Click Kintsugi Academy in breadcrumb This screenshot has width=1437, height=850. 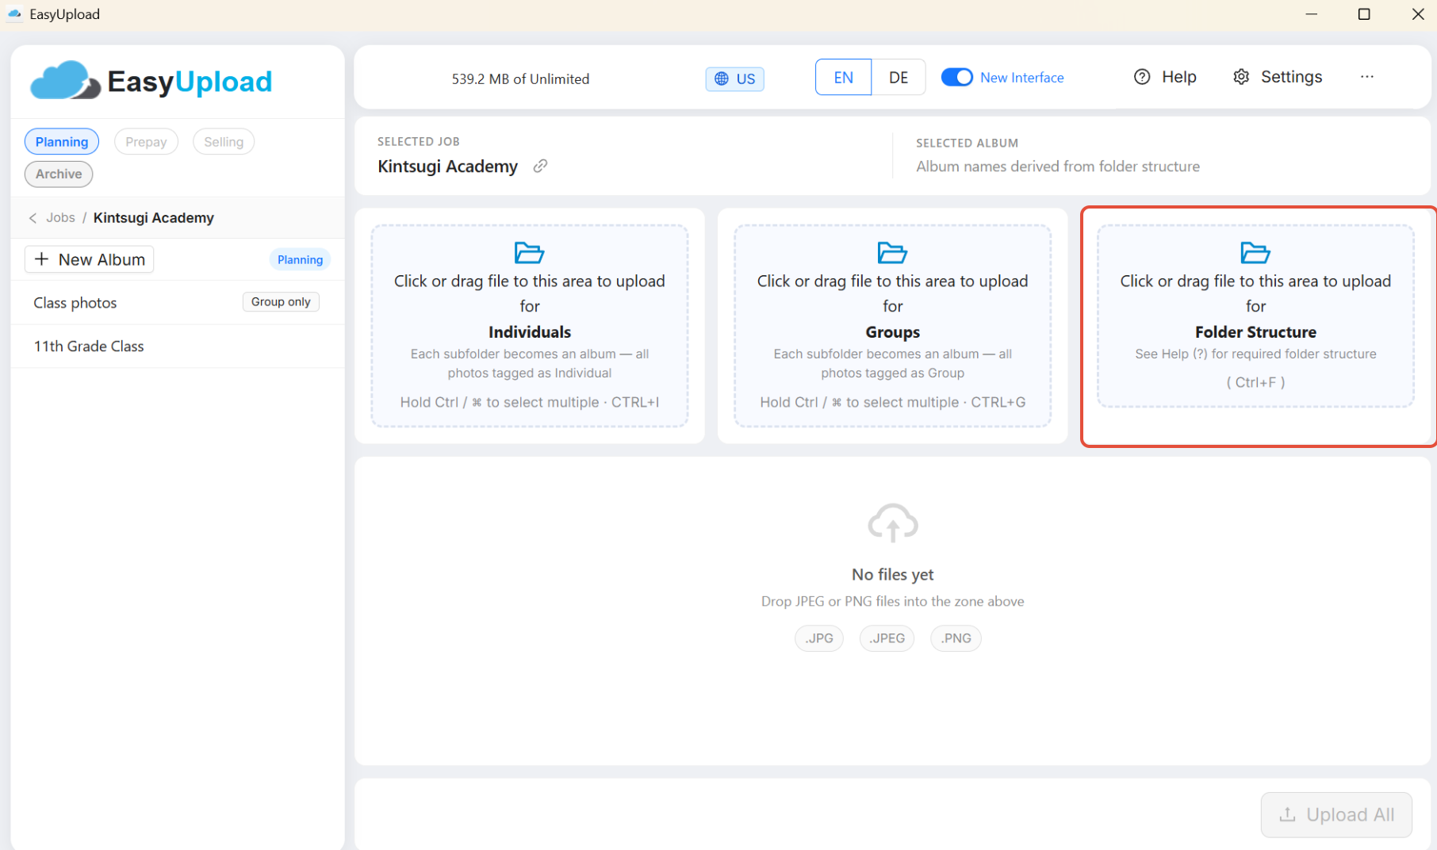(154, 218)
